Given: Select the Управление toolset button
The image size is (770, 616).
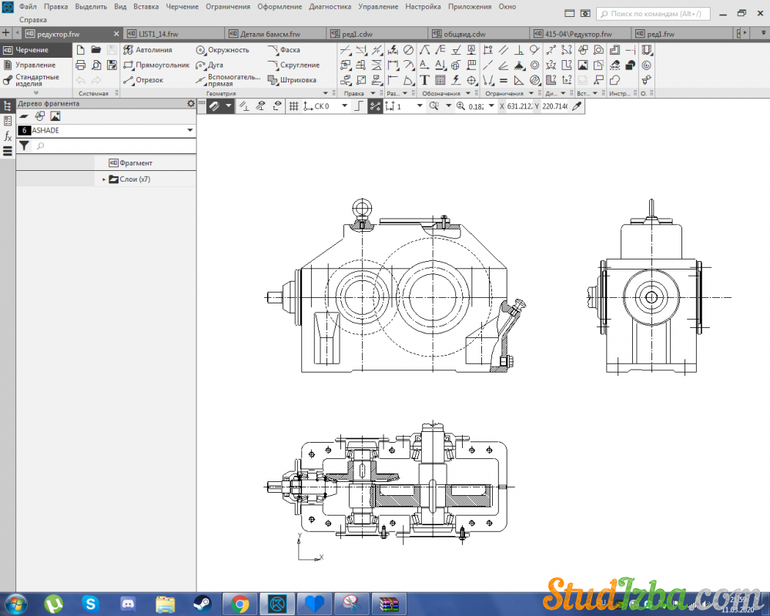Looking at the screenshot, I should click(35, 65).
